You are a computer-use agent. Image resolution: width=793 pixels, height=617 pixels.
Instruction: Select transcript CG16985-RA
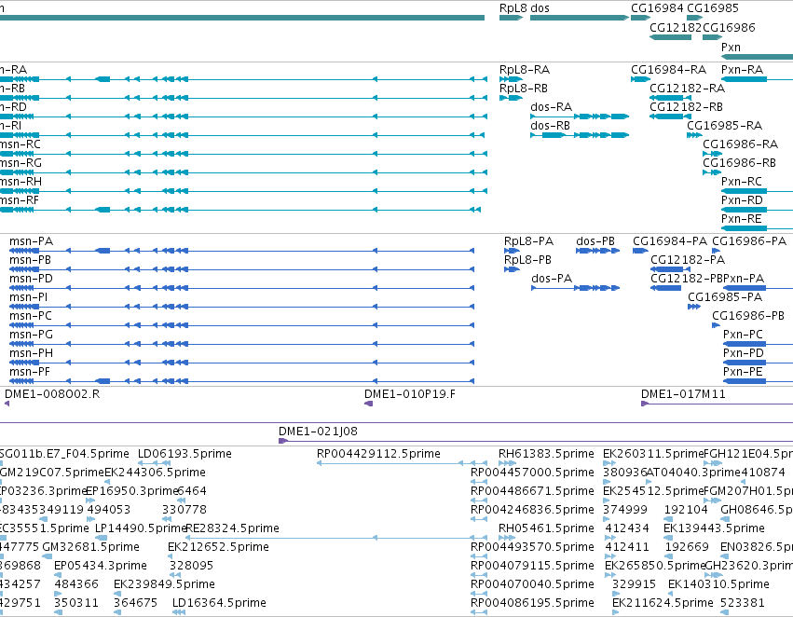click(x=724, y=126)
